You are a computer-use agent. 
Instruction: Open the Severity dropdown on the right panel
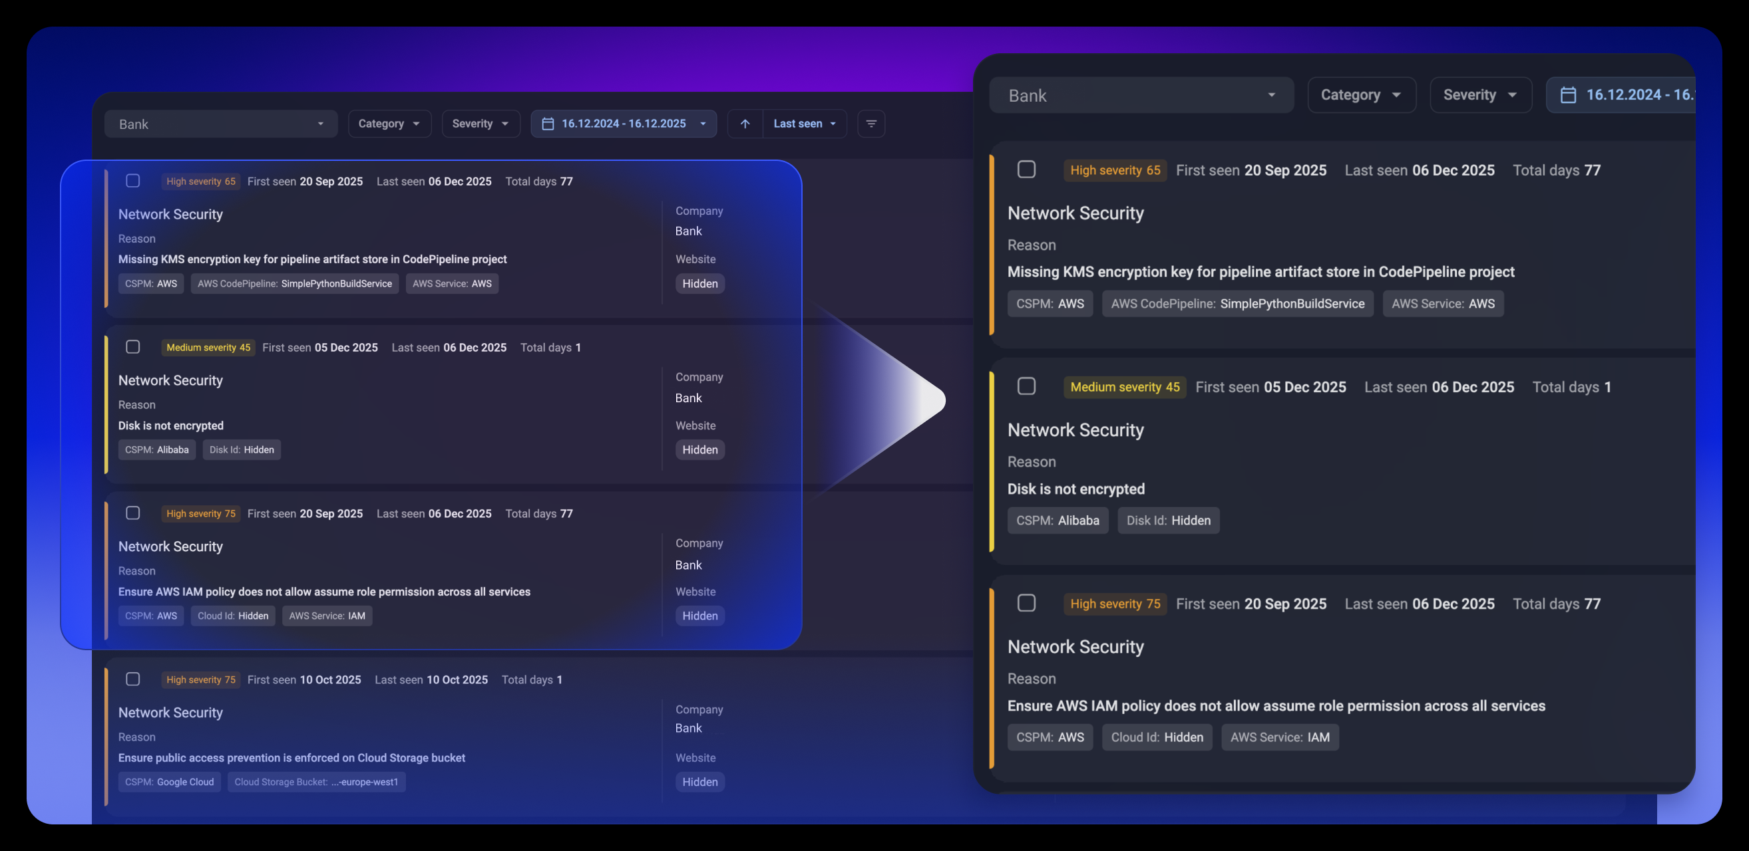coord(1480,95)
